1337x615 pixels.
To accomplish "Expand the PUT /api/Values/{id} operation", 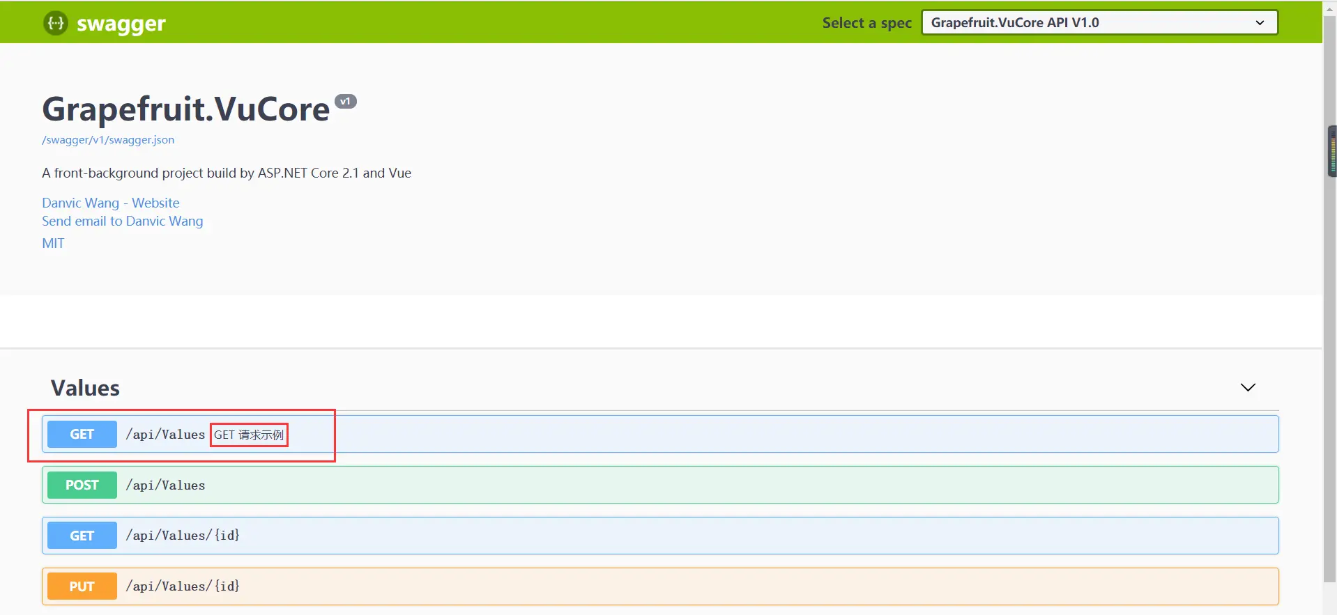I will pyautogui.click(x=660, y=586).
